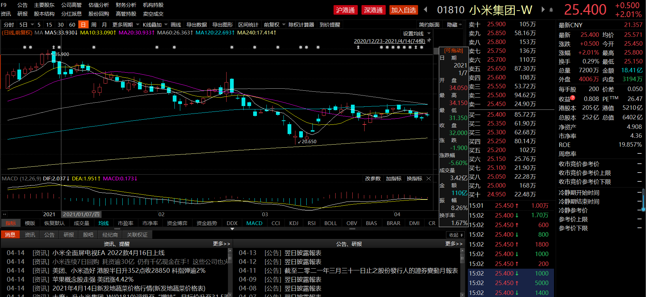Toggle 成交量 volume indicator
Screen dimensions: 646x297
coord(81,223)
